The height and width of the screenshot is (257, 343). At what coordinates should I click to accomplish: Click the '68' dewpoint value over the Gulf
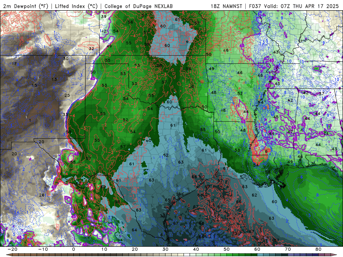tap(202, 223)
